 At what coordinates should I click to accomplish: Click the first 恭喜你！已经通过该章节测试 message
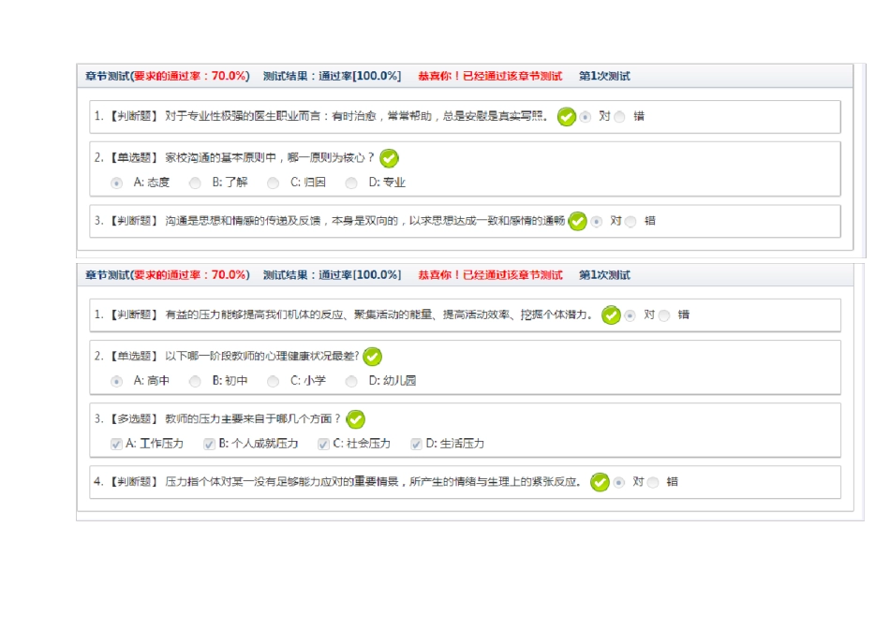pyautogui.click(x=490, y=76)
